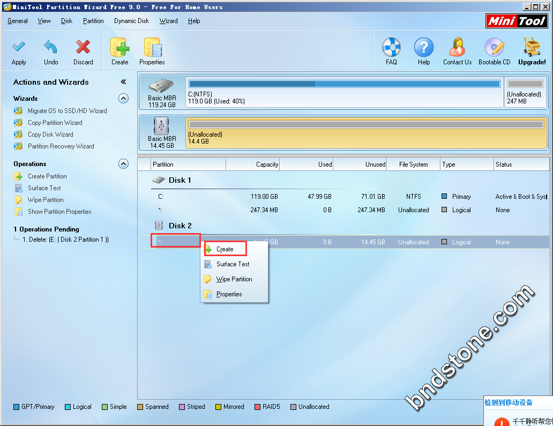This screenshot has height=426, width=553.
Task: Click the Create Partition icon in Operations
Action: point(18,176)
